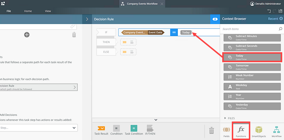Click the IF rule label
284x140 pixels.
click(x=106, y=32)
